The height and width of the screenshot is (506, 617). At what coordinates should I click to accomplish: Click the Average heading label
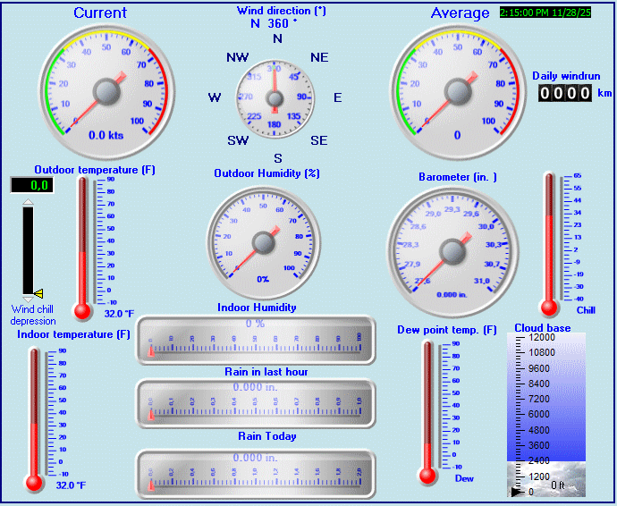460,13
